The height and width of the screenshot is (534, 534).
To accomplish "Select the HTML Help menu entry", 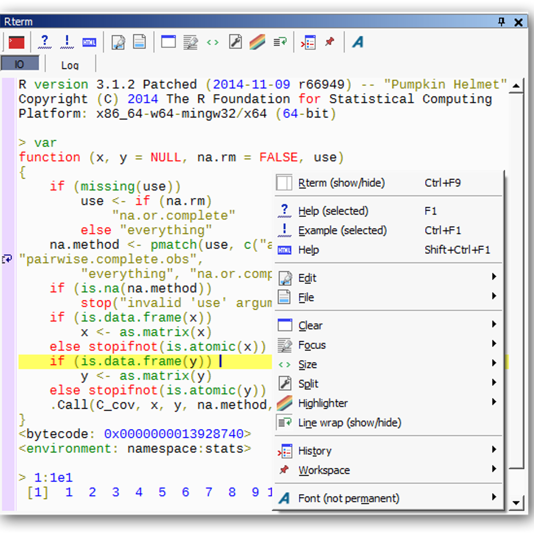I will [x=388, y=250].
